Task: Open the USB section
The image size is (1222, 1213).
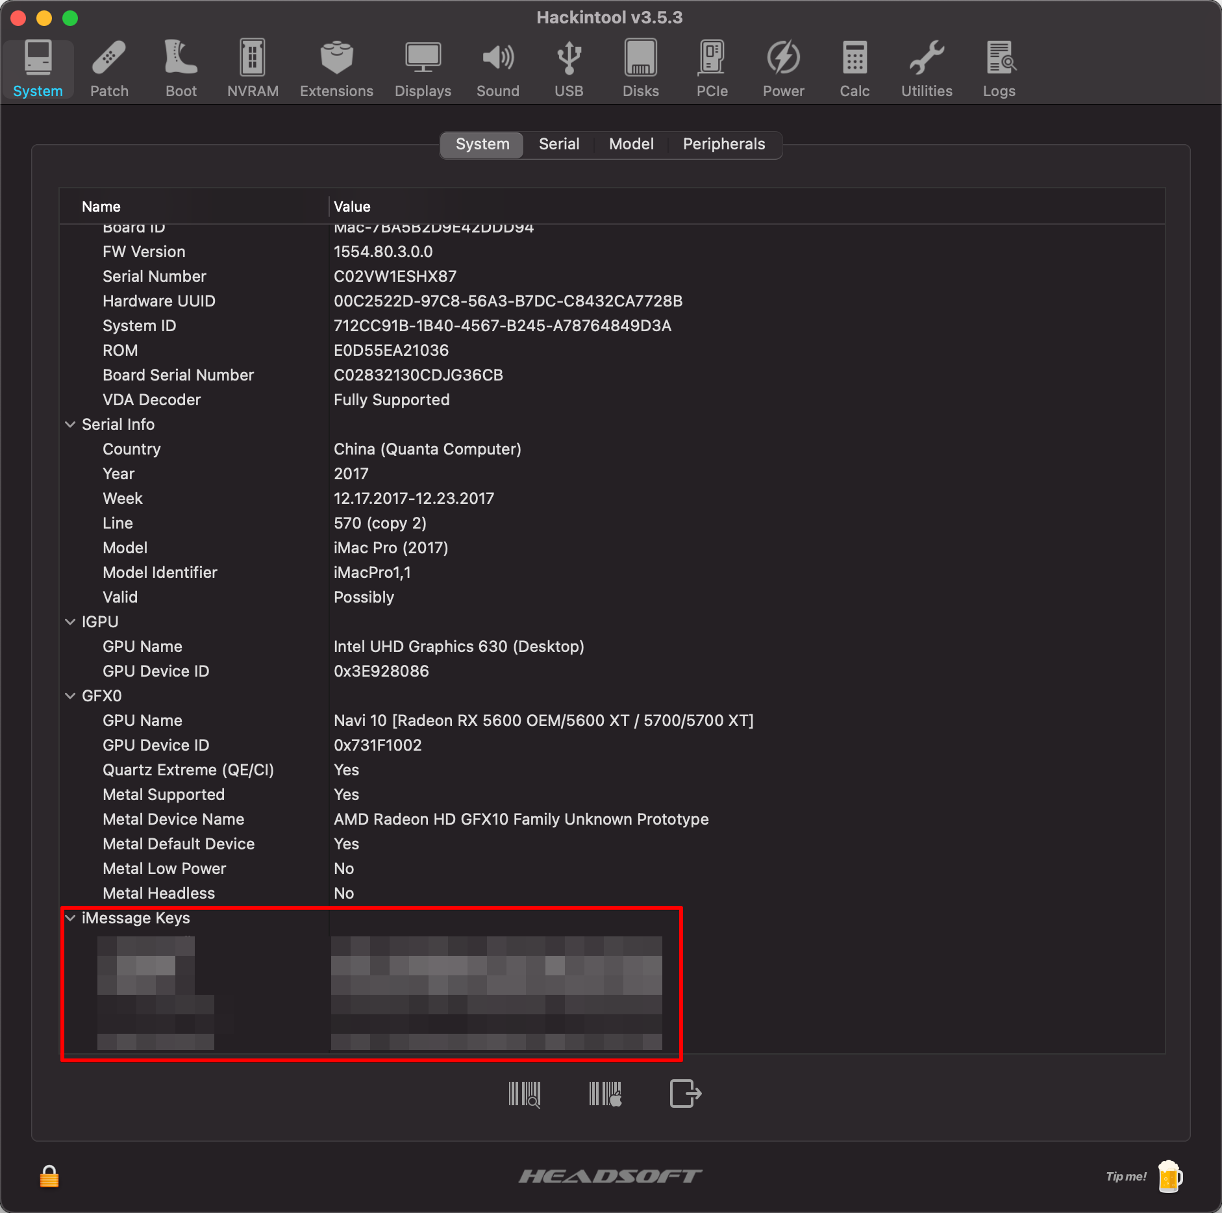Action: pos(569,69)
